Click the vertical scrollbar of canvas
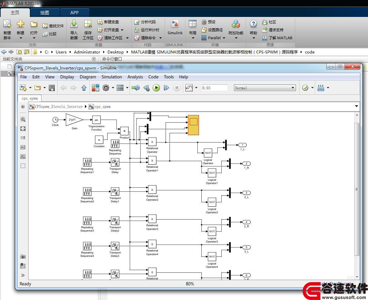This screenshot has width=368, height=300. (357, 189)
